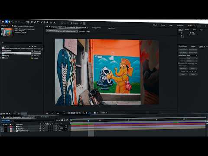Open parent dropdown of first timeline layer
The width and height of the screenshot is (208, 156).
pos(63,126)
